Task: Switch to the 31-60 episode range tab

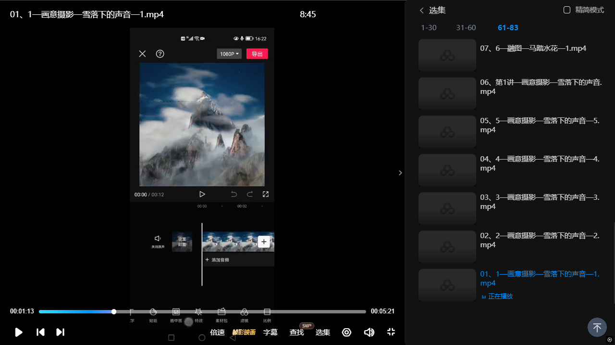Action: point(466,28)
